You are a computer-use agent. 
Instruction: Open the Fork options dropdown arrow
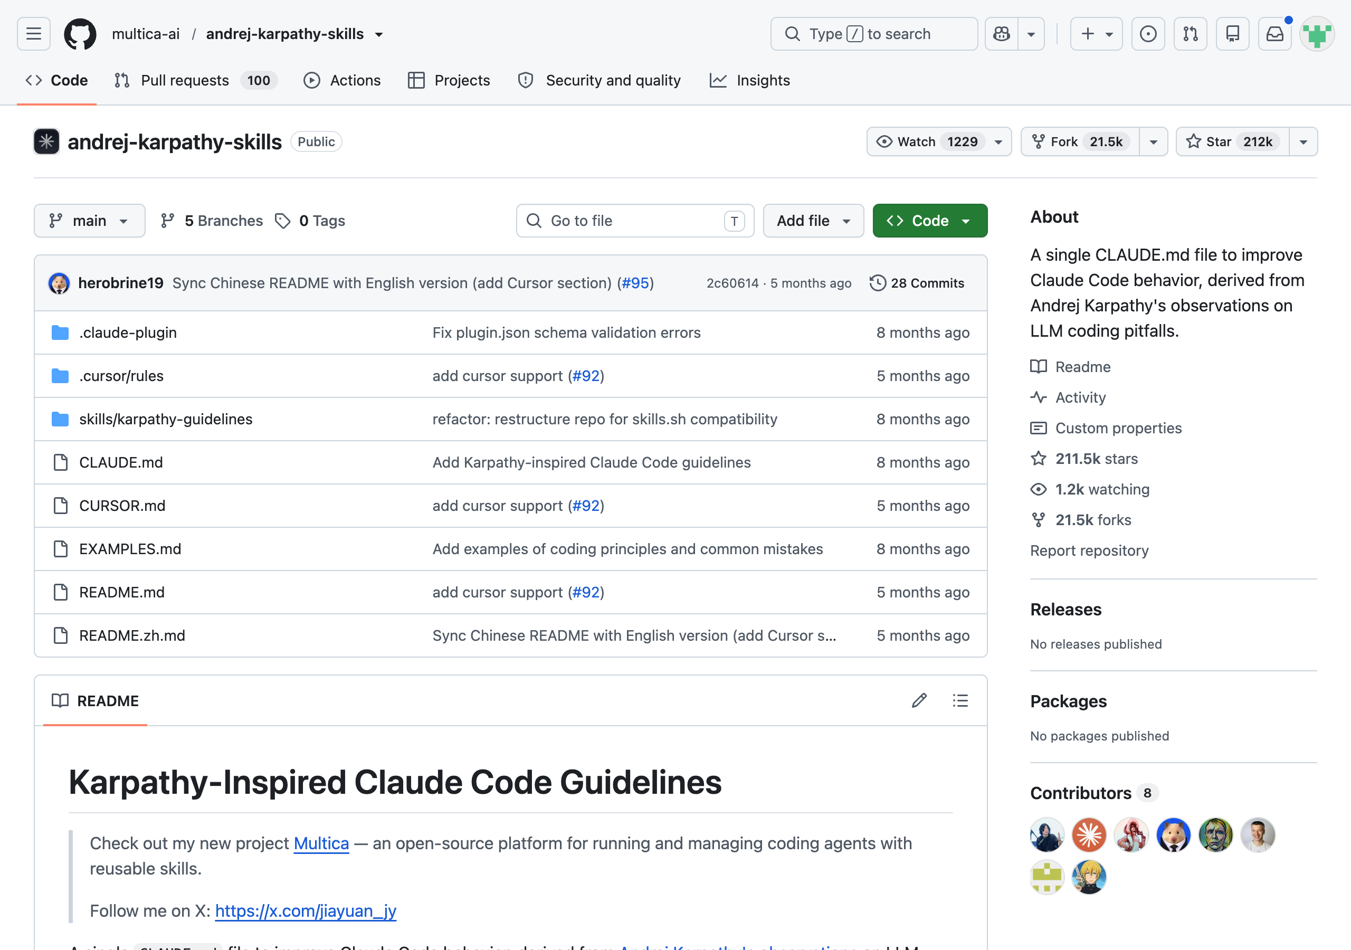coord(1153,142)
